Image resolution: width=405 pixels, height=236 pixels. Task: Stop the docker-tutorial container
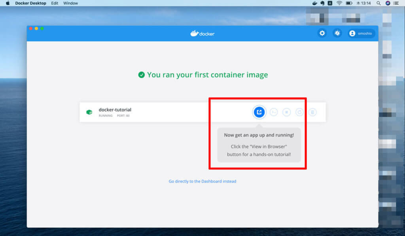(x=286, y=112)
